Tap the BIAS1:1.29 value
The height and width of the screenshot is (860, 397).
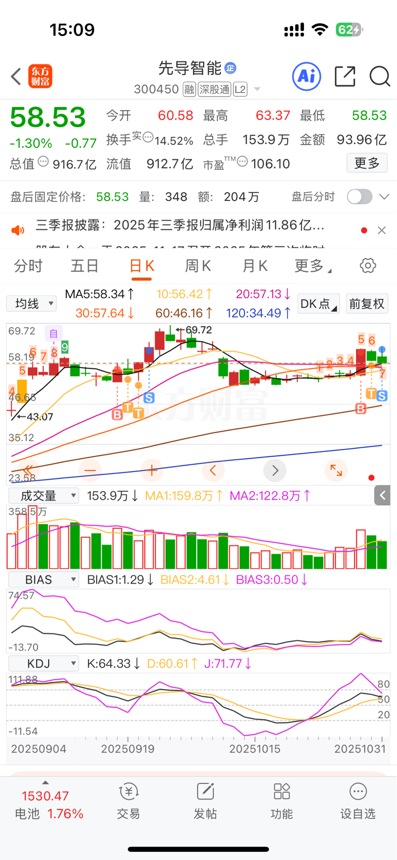click(120, 580)
